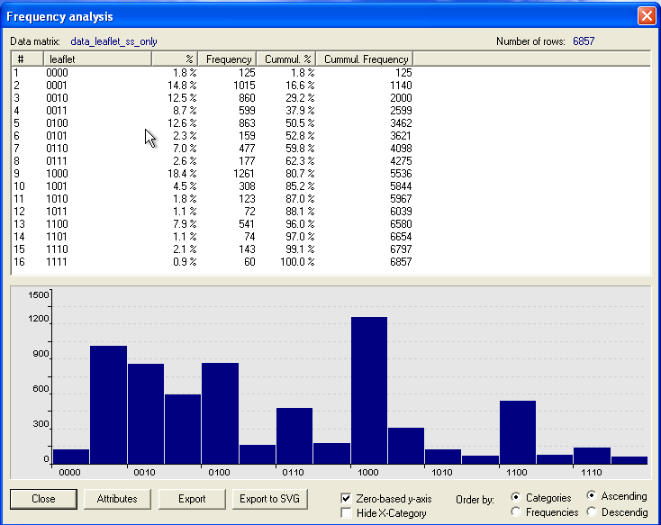This screenshot has width=661, height=525.
Task: Click frequency value 1261
Action: point(244,174)
